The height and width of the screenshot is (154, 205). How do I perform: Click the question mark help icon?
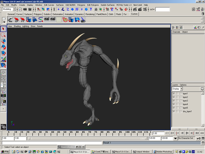91,9
